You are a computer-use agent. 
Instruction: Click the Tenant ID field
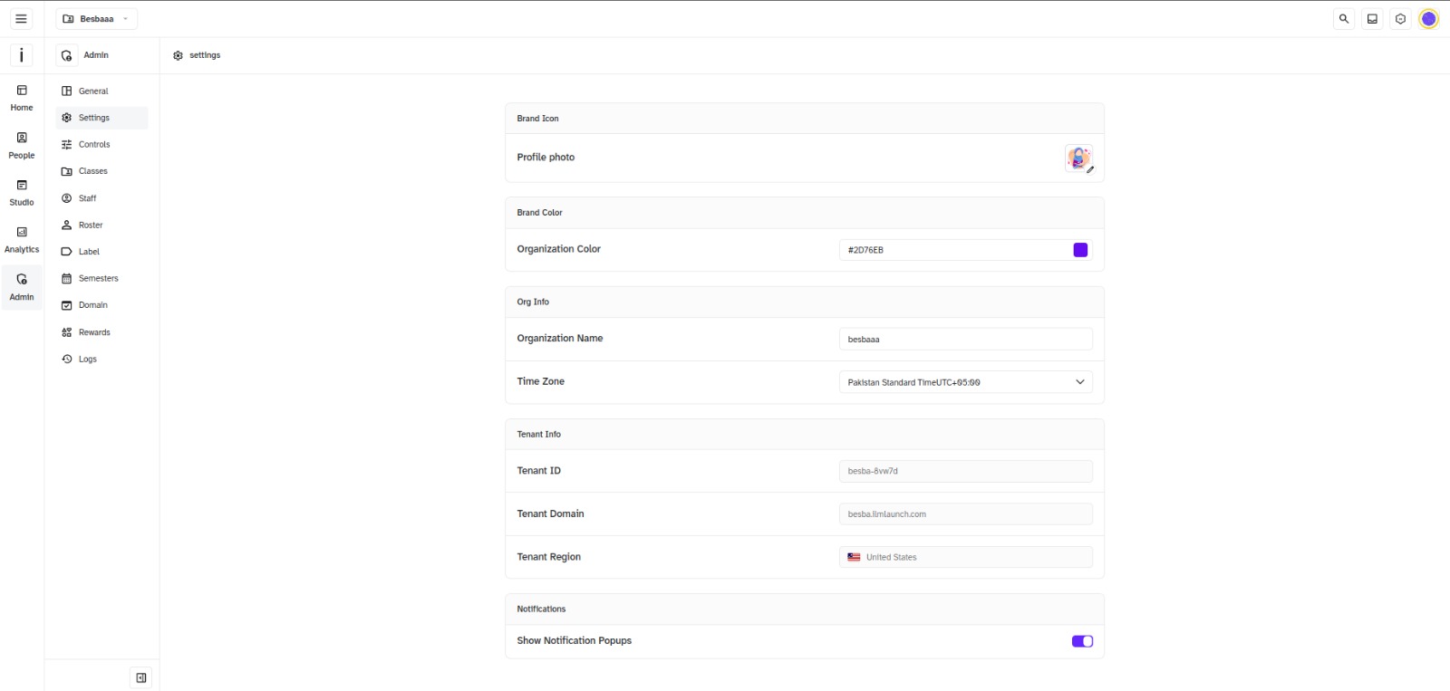coord(966,471)
